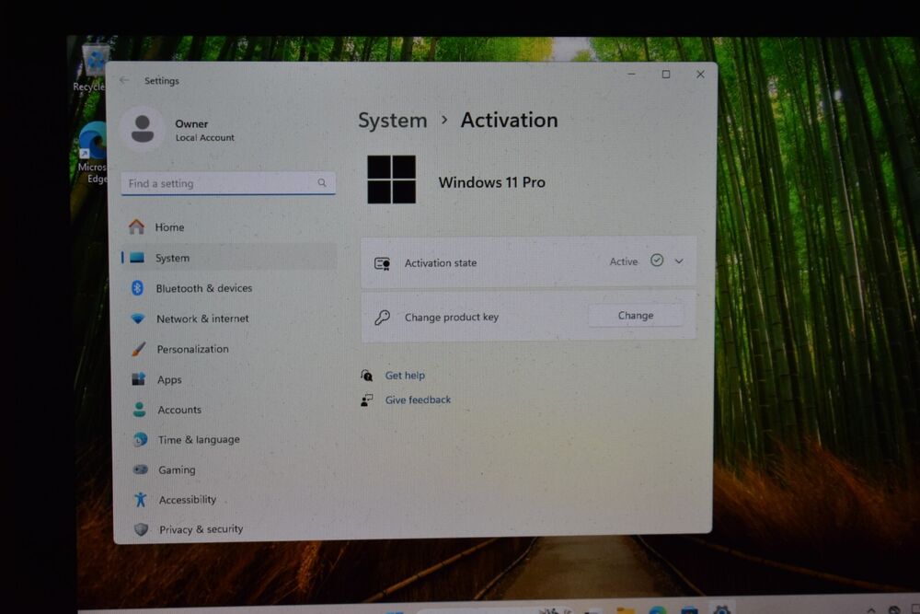The height and width of the screenshot is (614, 920).
Task: Click System in the breadcrumb
Action: click(393, 121)
